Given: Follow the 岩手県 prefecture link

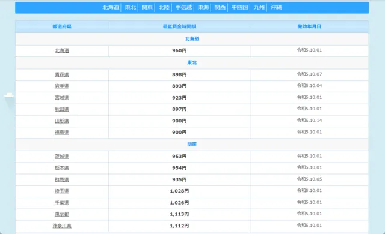Looking at the screenshot, I should point(62,86).
